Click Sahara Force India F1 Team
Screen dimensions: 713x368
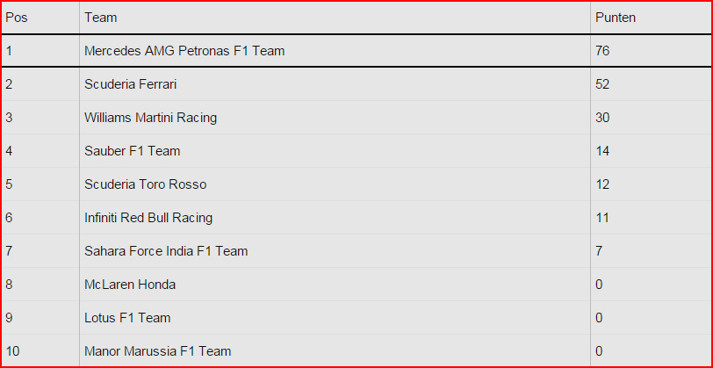click(166, 250)
